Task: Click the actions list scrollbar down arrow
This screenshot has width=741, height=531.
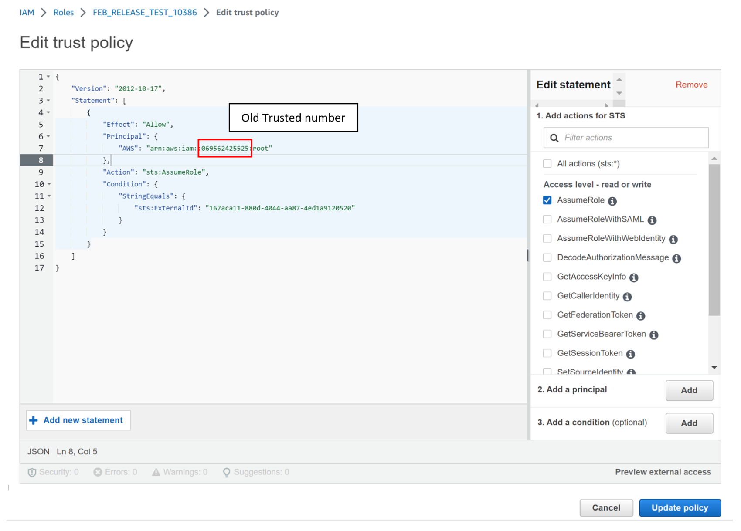Action: coord(714,368)
